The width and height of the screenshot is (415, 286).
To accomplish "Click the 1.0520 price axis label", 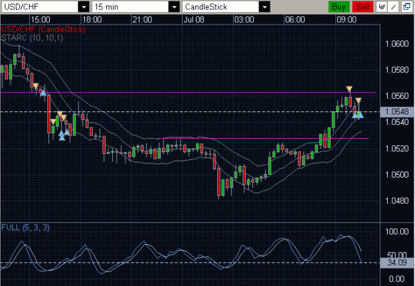I will [x=396, y=149].
